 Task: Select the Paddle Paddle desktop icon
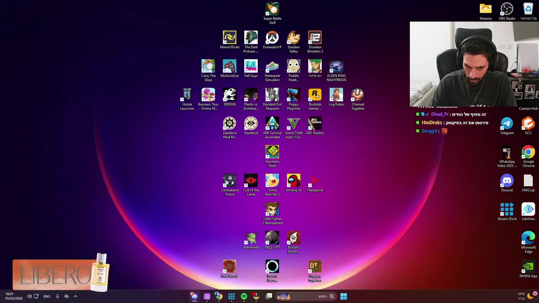tap(294, 70)
